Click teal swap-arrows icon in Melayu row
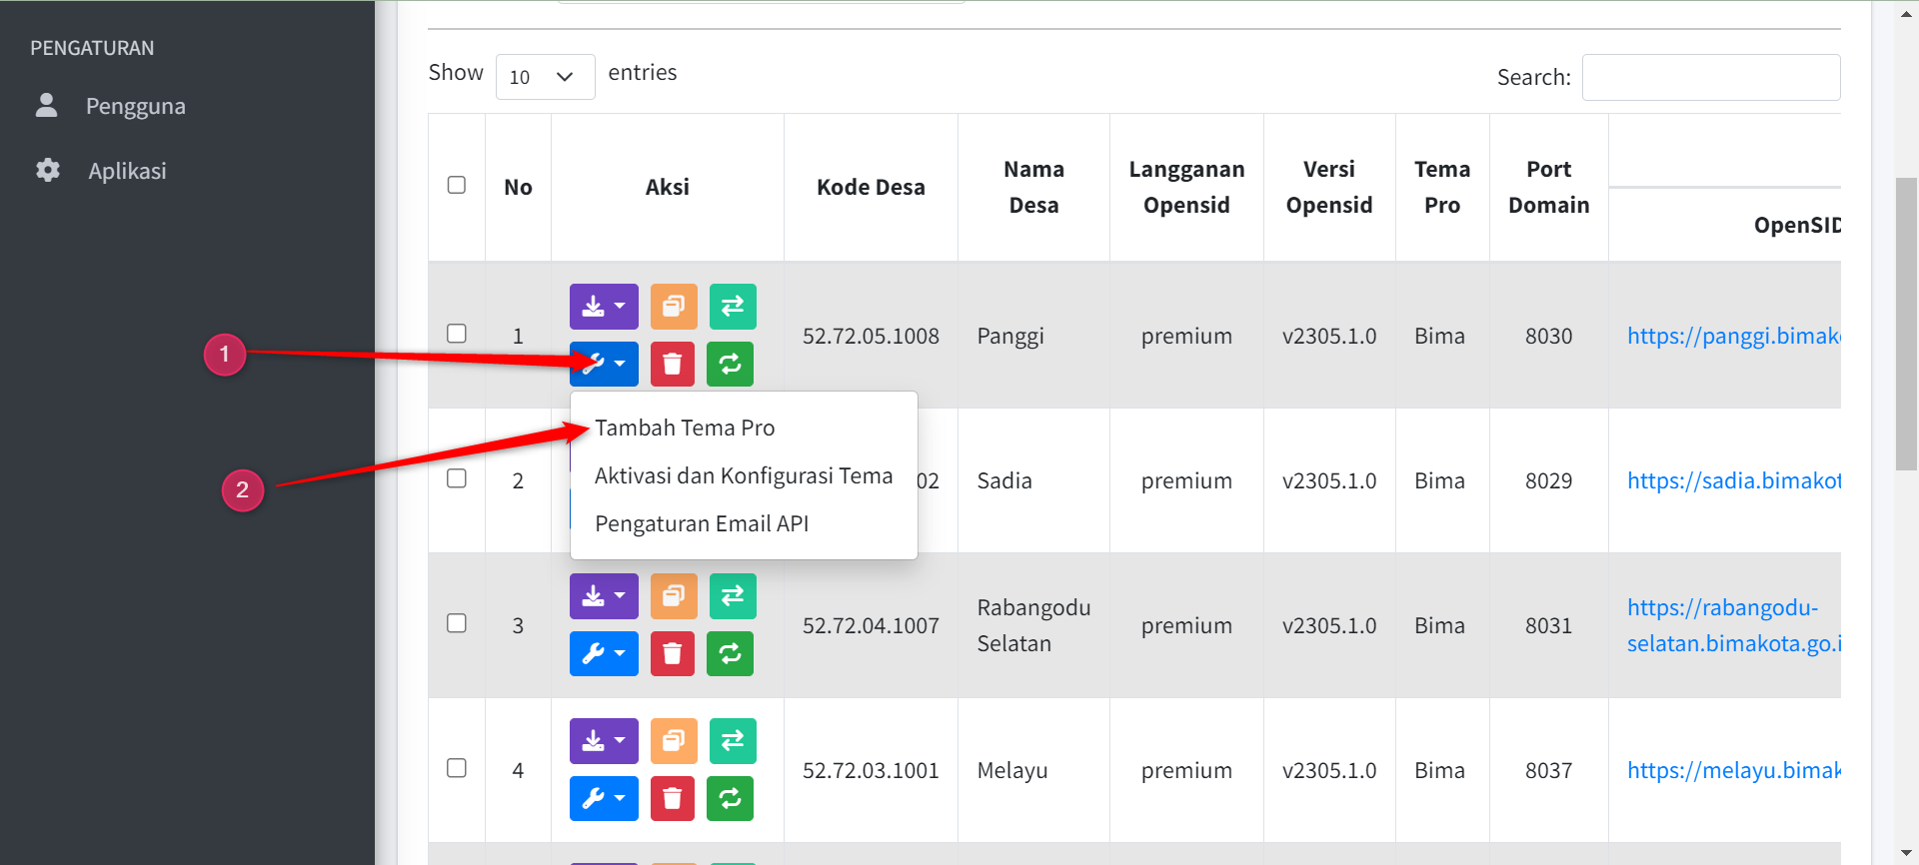The width and height of the screenshot is (1919, 865). [x=733, y=741]
